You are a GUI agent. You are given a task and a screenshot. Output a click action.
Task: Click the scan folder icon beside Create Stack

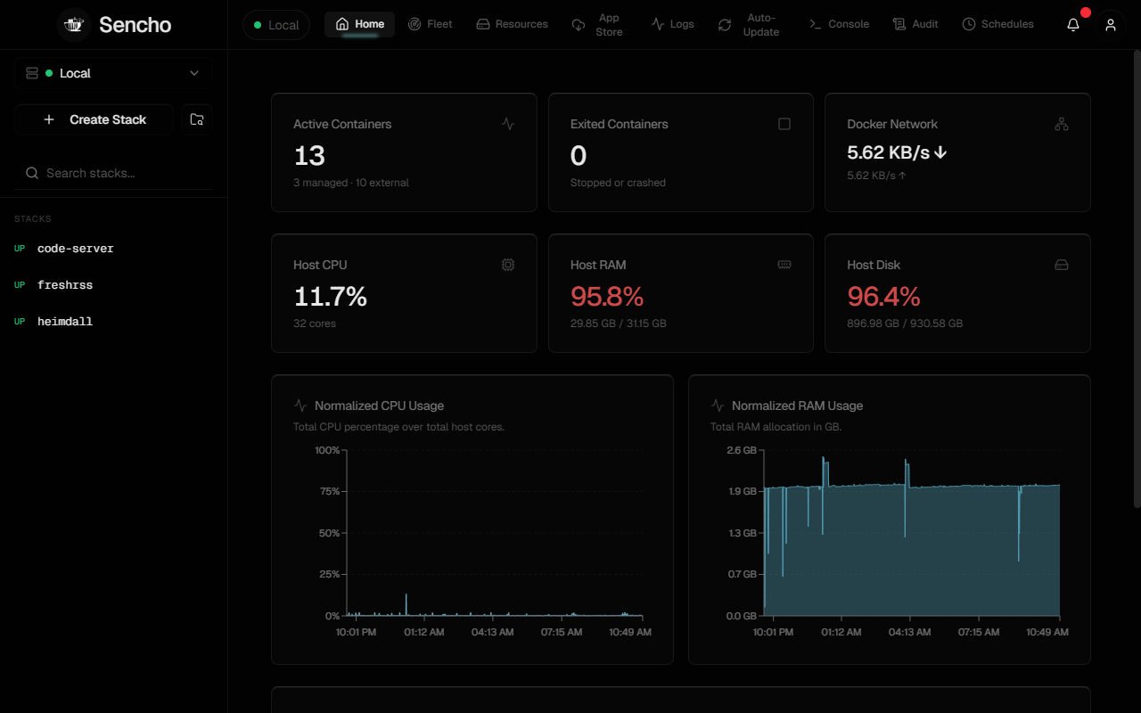click(197, 119)
